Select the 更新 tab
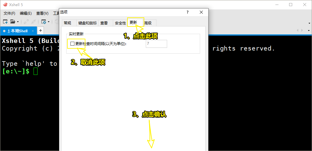 [x=135, y=22]
